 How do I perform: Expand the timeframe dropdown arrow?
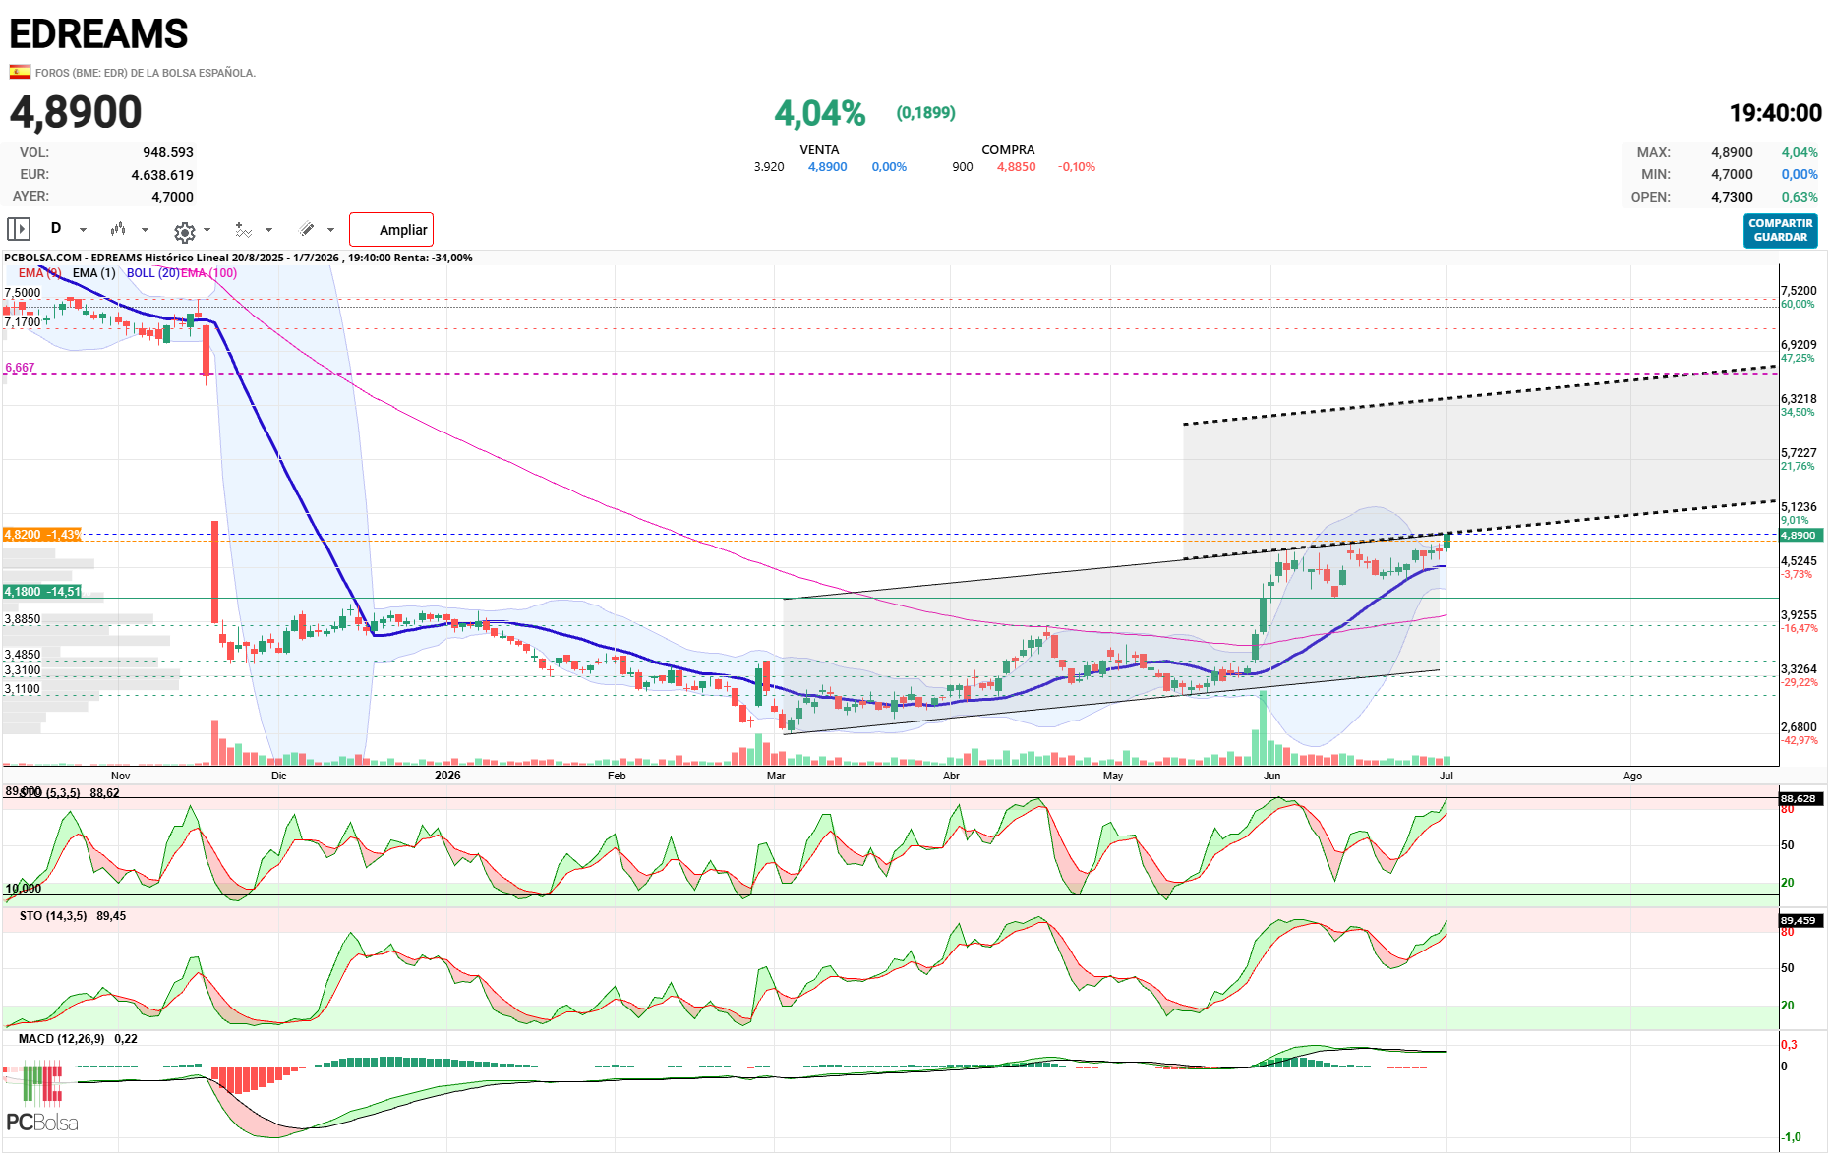(x=83, y=230)
